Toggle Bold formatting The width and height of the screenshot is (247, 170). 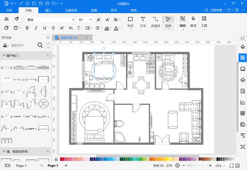(x=27, y=28)
